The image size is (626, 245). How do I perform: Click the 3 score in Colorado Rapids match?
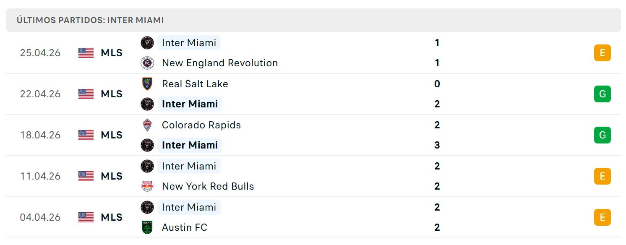[437, 145]
